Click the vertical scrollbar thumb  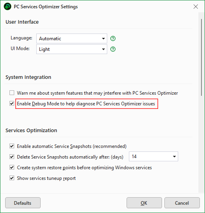(x=201, y=58)
